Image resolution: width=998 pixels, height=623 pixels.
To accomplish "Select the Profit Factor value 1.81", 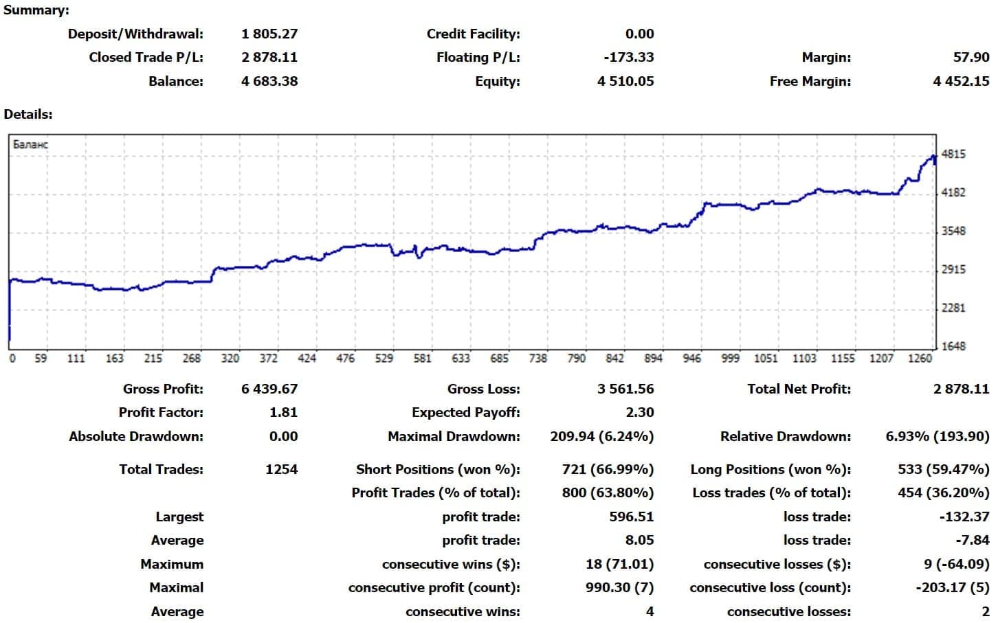I will point(283,412).
